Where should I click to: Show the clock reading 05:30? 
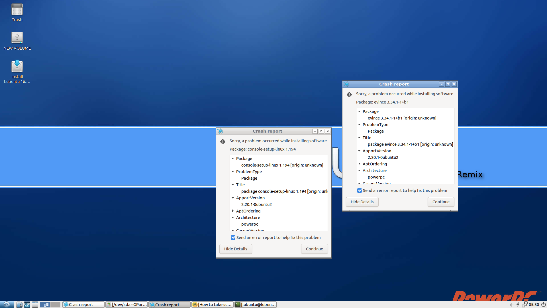534,305
